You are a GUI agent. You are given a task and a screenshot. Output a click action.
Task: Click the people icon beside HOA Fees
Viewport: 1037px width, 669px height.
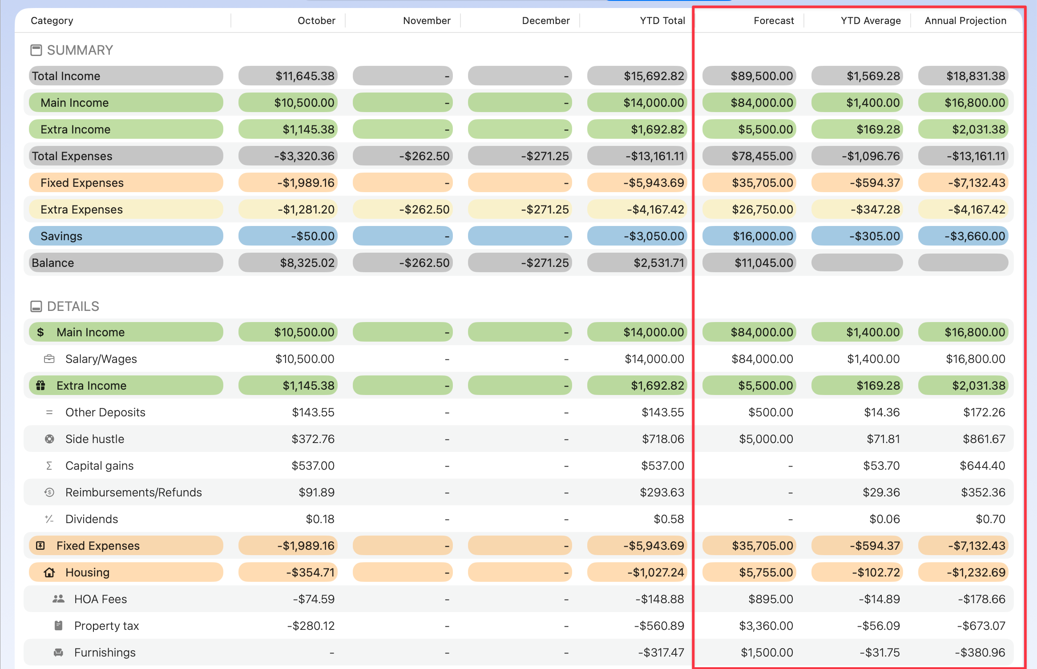[58, 599]
